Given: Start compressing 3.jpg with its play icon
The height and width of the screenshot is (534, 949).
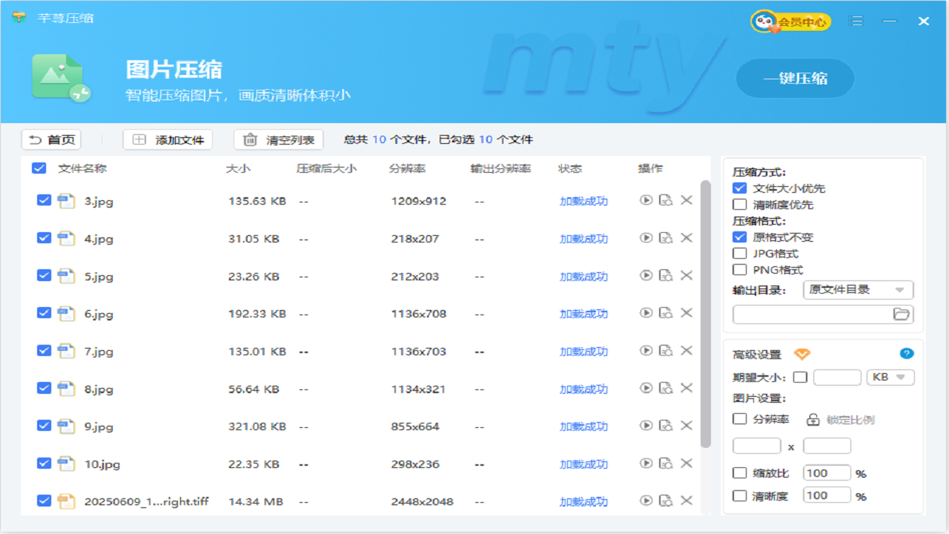Looking at the screenshot, I should point(647,200).
